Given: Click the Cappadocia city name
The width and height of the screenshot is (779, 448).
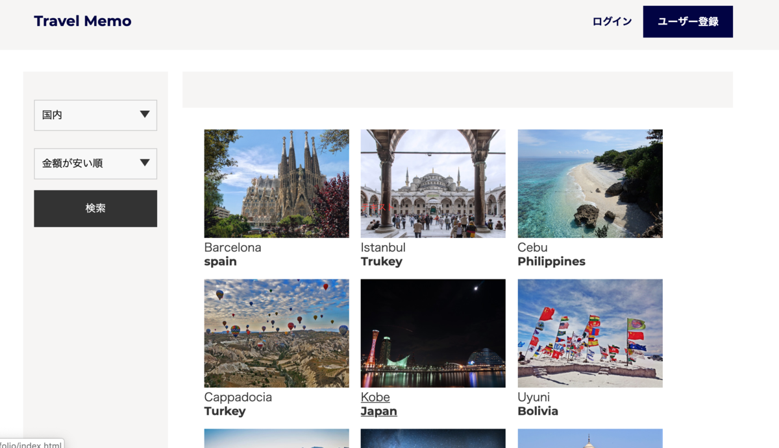Looking at the screenshot, I should pyautogui.click(x=238, y=397).
